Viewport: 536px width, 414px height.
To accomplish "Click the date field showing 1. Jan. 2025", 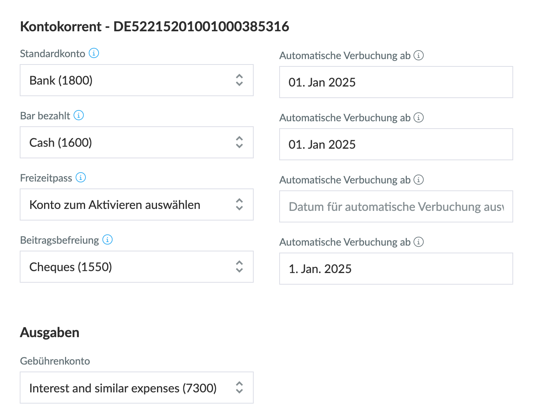I will [x=396, y=269].
